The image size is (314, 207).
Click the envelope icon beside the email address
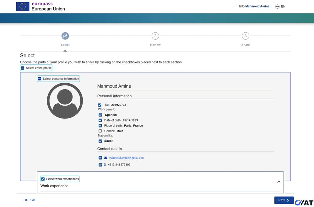click(106, 158)
